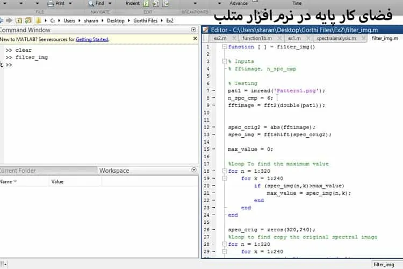Image resolution: width=403 pixels, height=269 pixels.
Task: Collapse the comment block on line 3
Action: pyautogui.click(x=225, y=61)
